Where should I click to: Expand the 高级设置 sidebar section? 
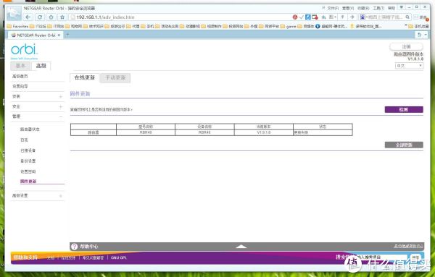[x=60, y=196]
